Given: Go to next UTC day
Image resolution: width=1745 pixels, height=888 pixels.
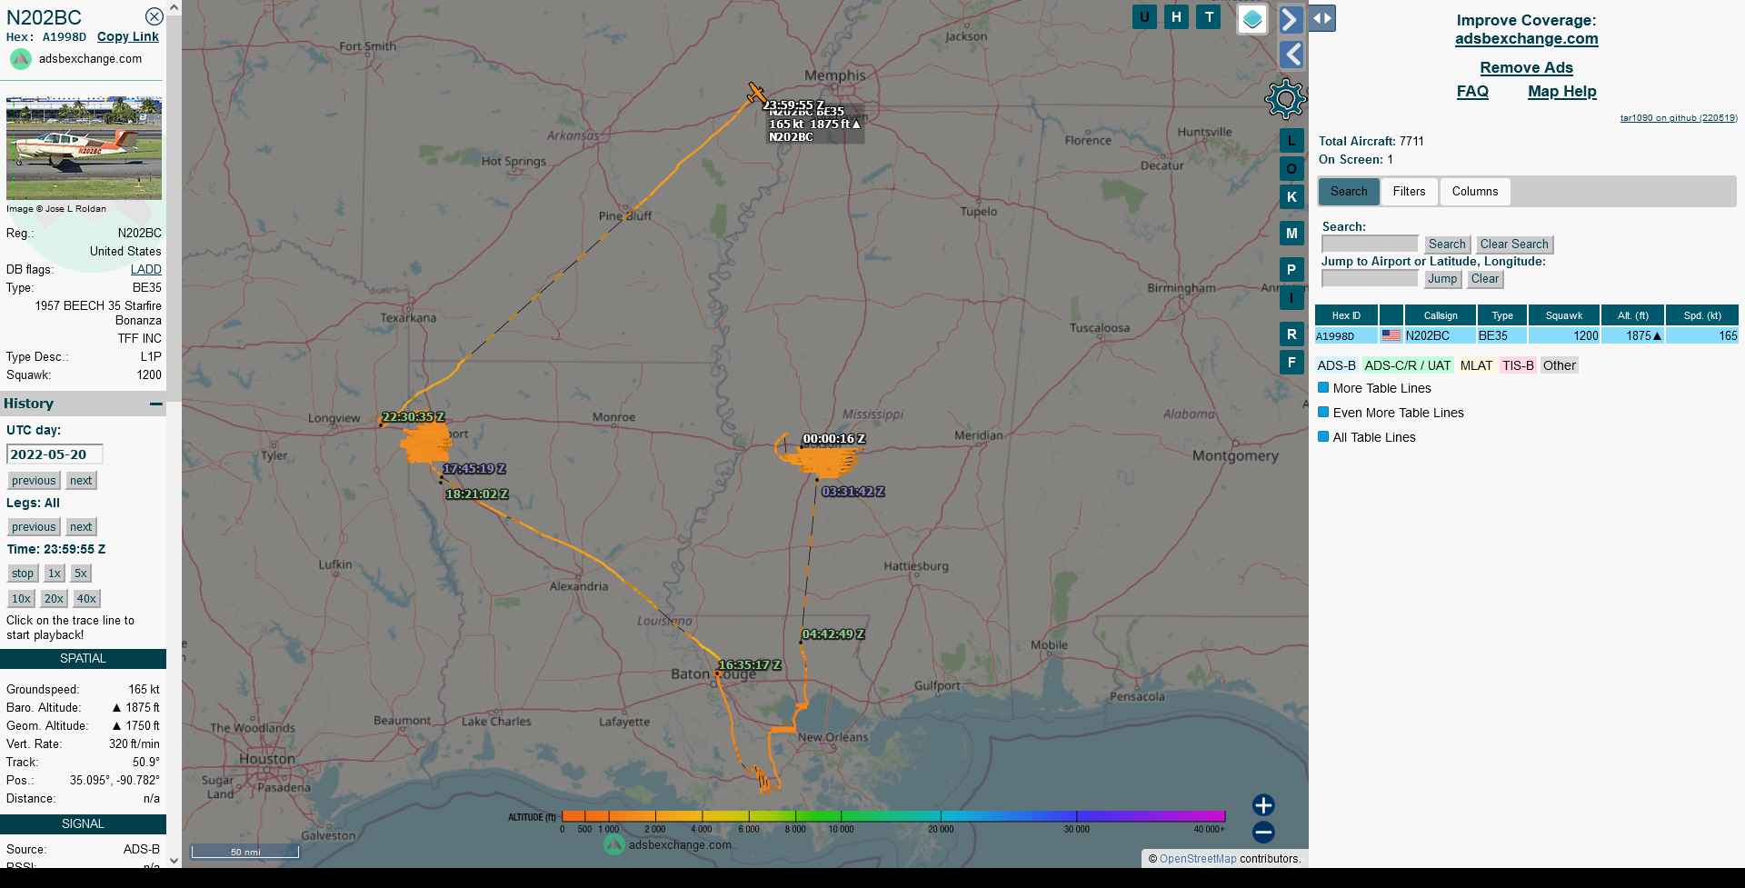Looking at the screenshot, I should tap(81, 481).
